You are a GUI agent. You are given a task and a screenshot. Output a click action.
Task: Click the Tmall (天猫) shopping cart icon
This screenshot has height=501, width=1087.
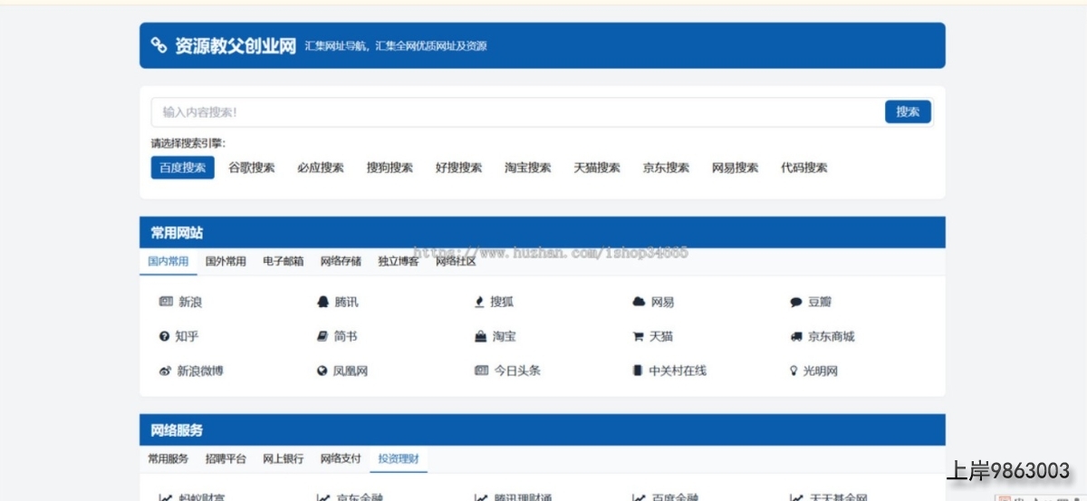[638, 336]
